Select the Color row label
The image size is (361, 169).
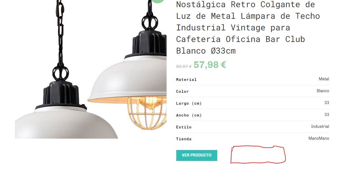[183, 91]
